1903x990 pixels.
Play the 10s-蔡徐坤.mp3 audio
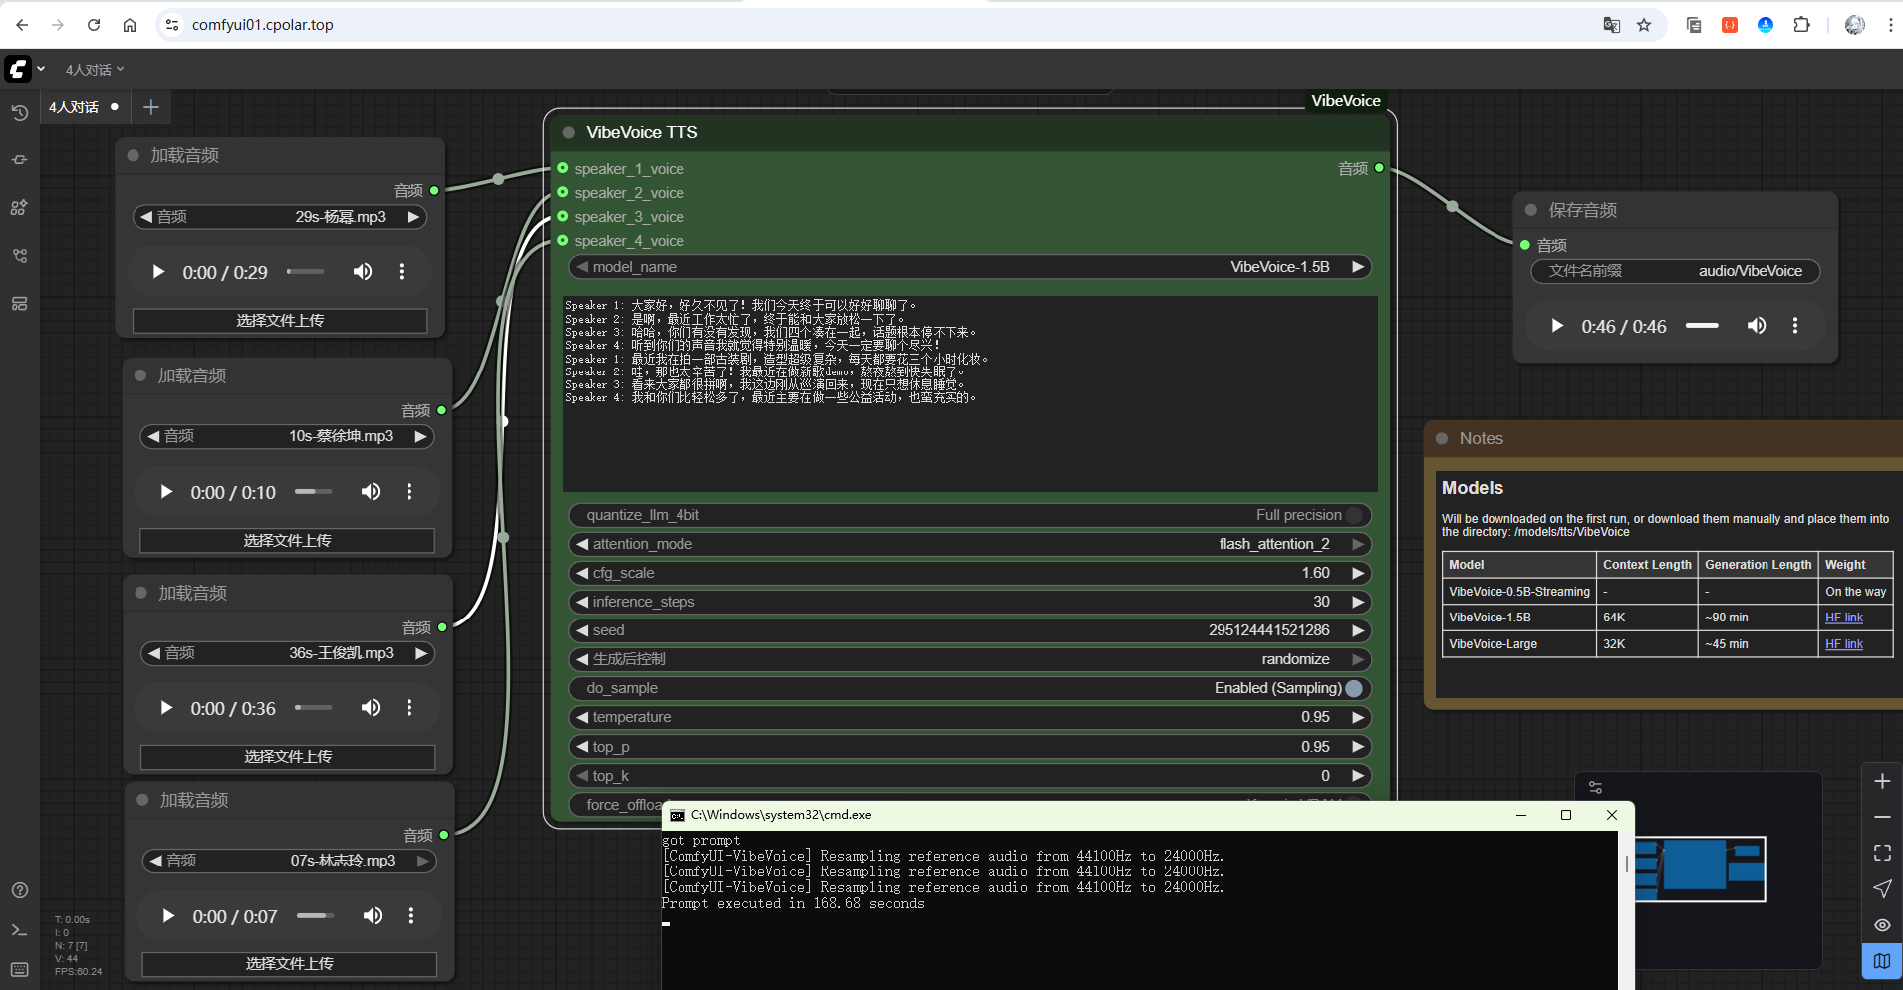tap(165, 492)
